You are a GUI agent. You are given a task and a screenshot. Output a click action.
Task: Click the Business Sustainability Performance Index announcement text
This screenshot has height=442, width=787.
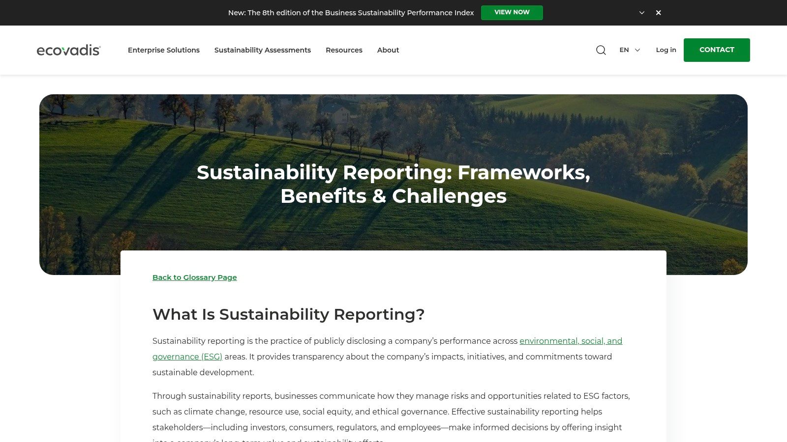pyautogui.click(x=351, y=13)
